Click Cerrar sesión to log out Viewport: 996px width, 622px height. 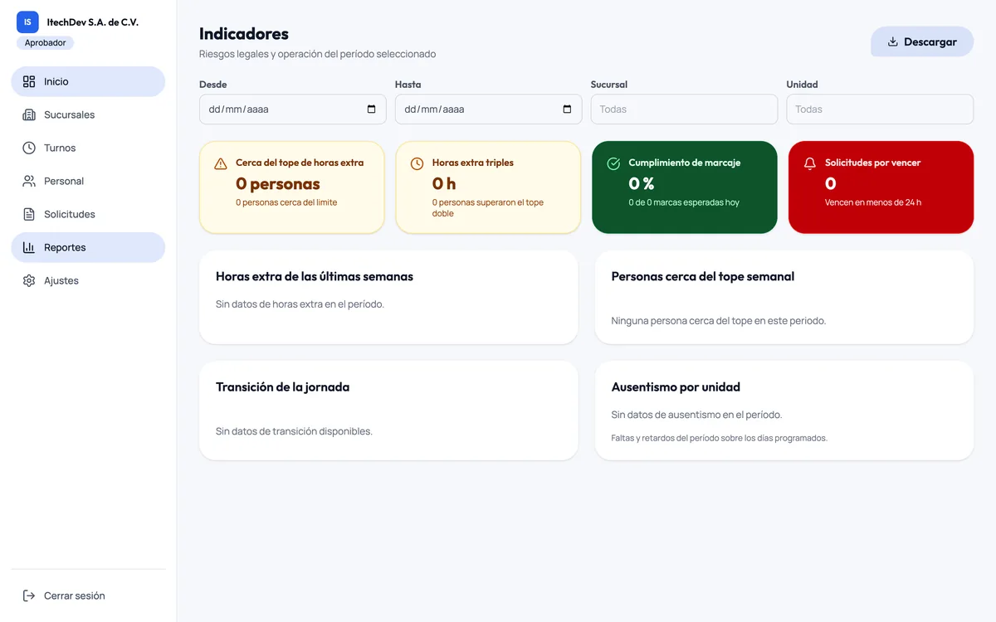[88, 595]
